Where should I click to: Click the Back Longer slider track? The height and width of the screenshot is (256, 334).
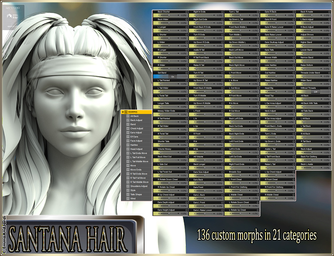tap(204, 168)
